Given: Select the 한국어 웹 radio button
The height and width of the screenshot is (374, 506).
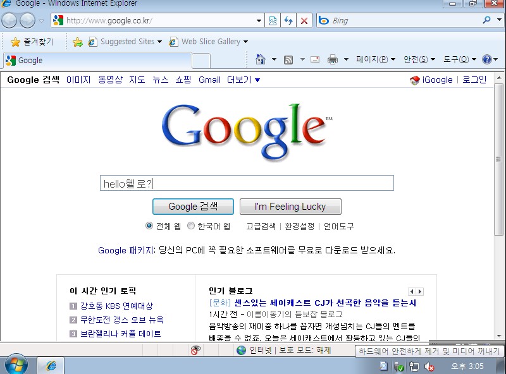Looking at the screenshot, I should [x=191, y=226].
